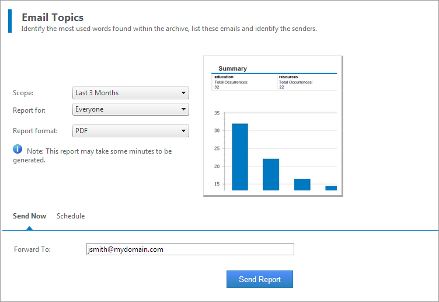439x302 pixels.
Task: Switch to the Schedule tab
Action: click(71, 216)
